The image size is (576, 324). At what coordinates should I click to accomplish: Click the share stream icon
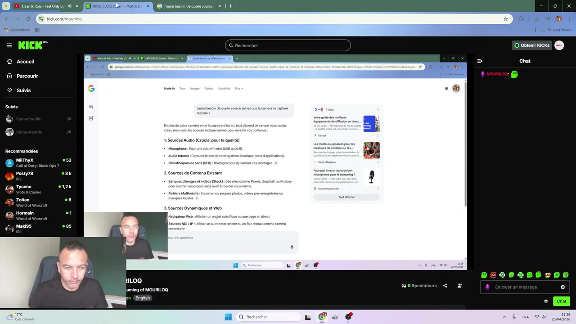pyautogui.click(x=445, y=286)
